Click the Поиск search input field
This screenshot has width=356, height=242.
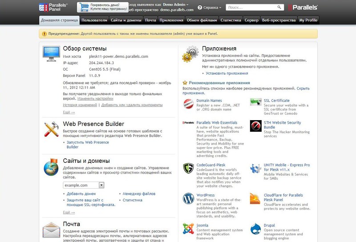[x=251, y=7]
